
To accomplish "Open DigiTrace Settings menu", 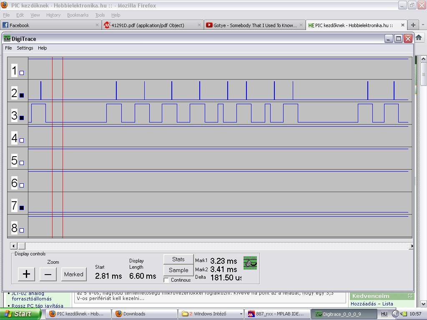I will pos(25,48).
